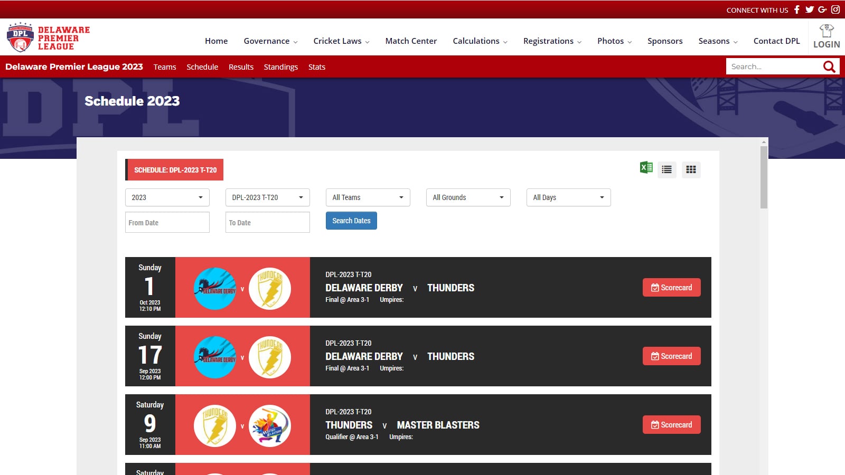
Task: Click the Google Plus icon
Action: tap(822, 9)
